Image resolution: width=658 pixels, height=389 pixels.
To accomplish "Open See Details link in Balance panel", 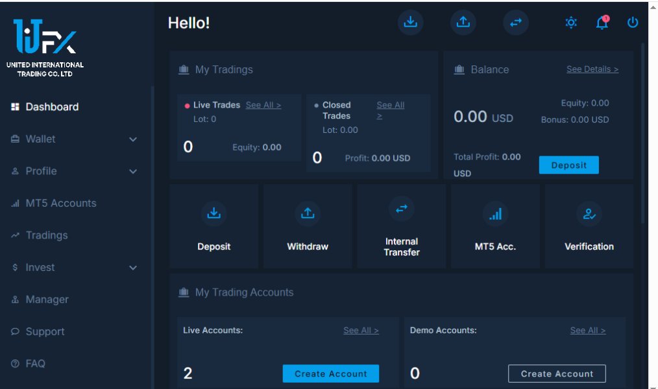I will pos(592,69).
